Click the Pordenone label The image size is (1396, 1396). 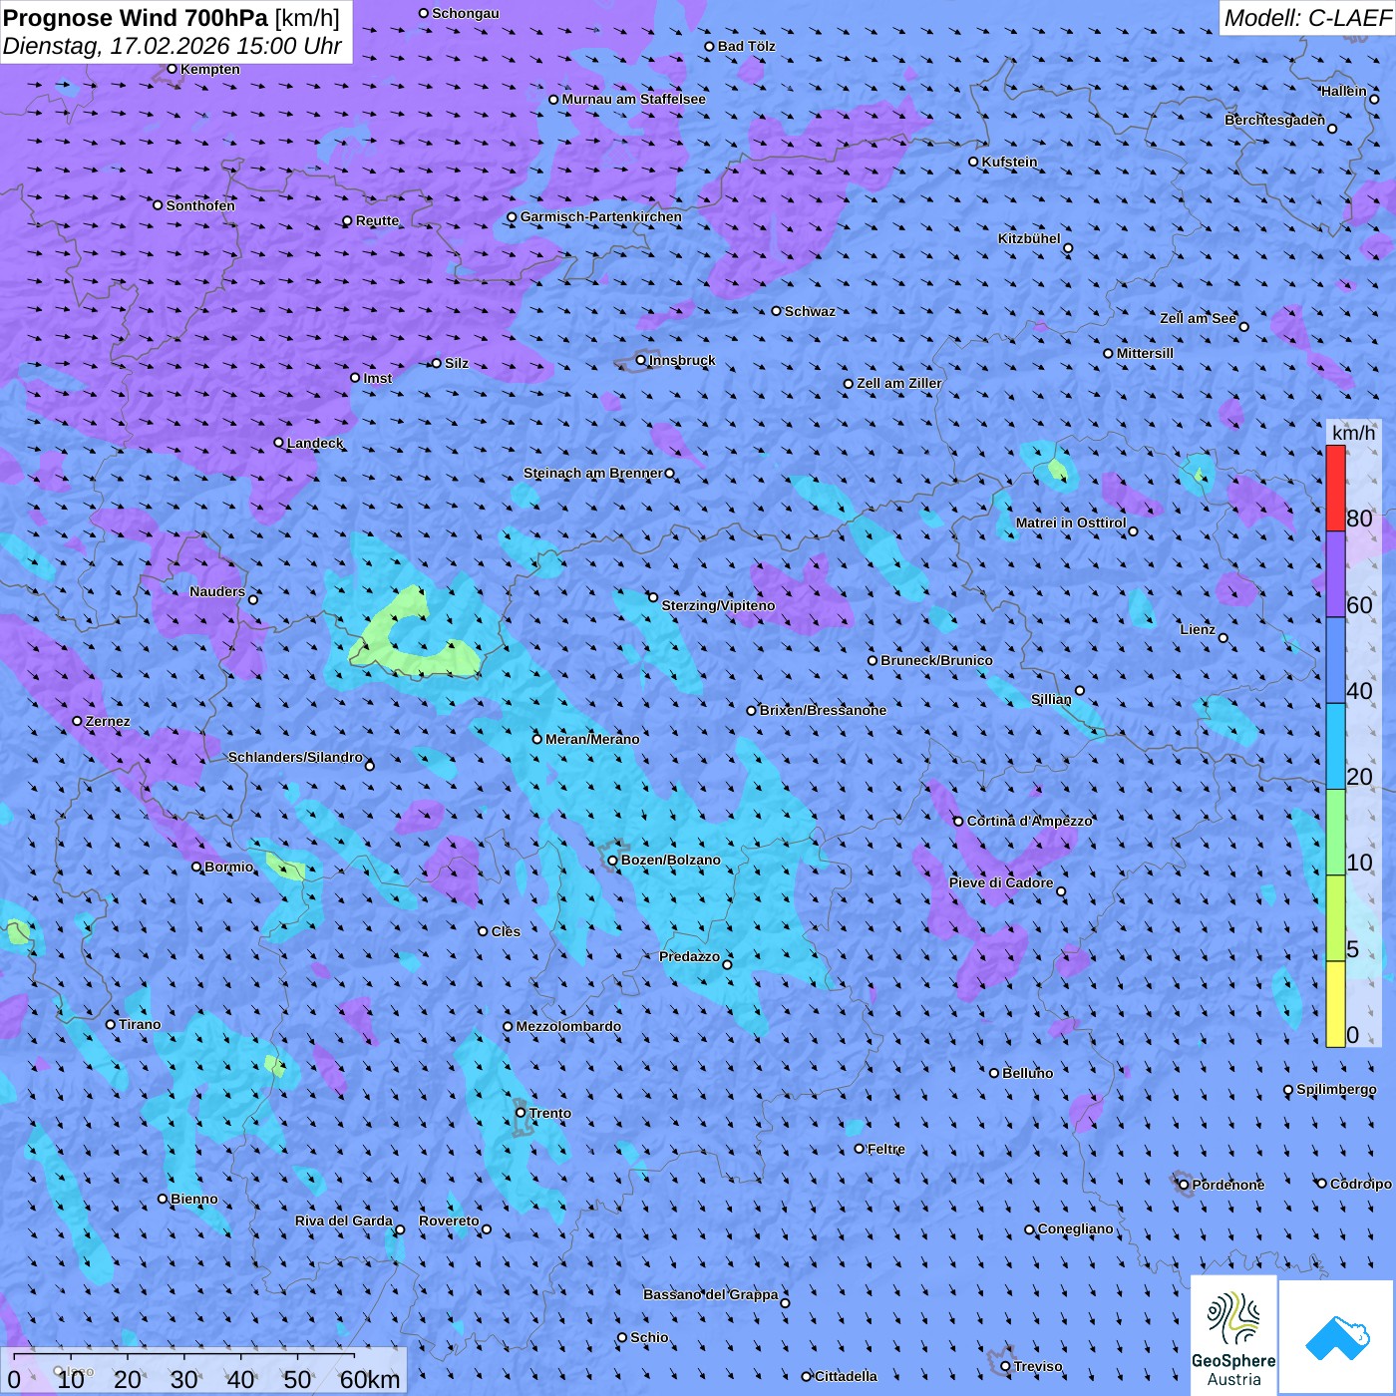[1227, 1185]
